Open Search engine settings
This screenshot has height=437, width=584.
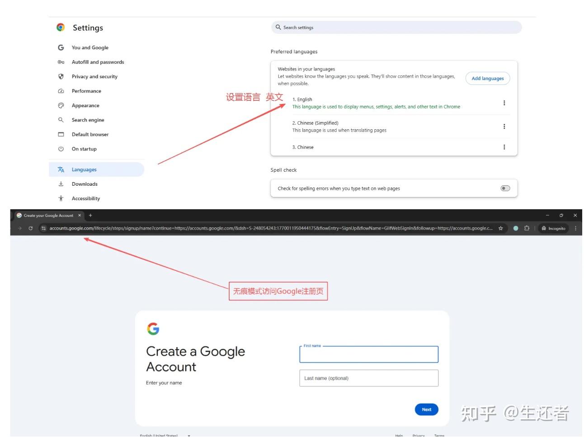pos(88,120)
